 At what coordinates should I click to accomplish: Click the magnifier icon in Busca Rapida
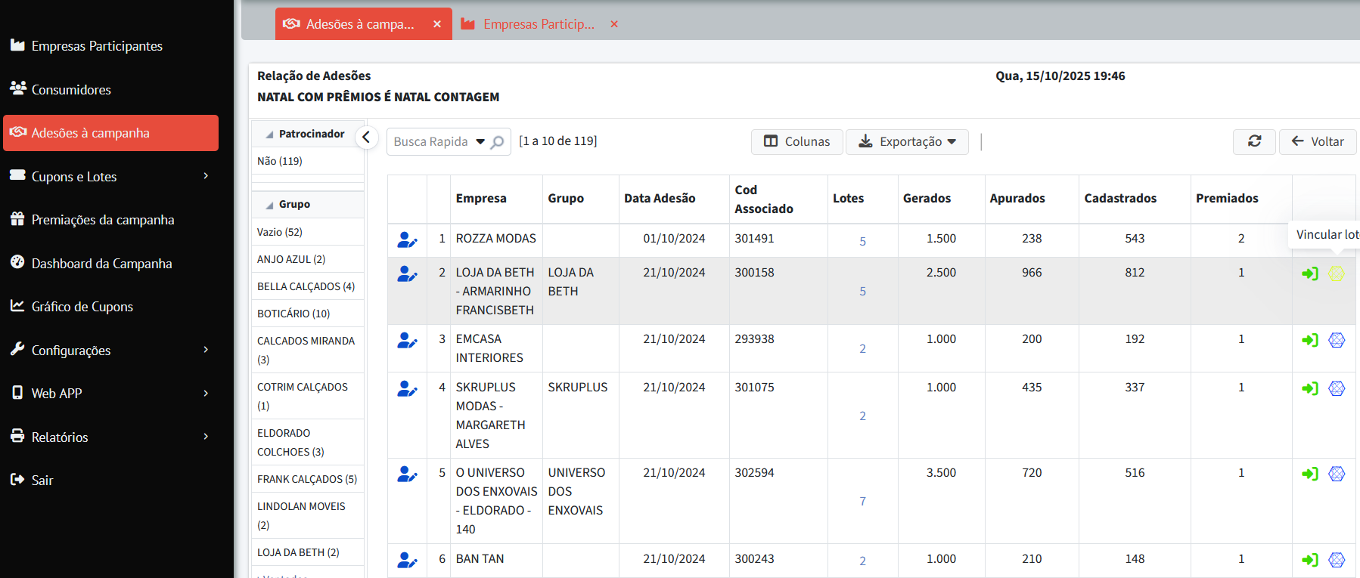click(x=497, y=142)
